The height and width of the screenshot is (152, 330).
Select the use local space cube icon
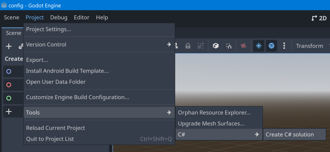point(216,46)
